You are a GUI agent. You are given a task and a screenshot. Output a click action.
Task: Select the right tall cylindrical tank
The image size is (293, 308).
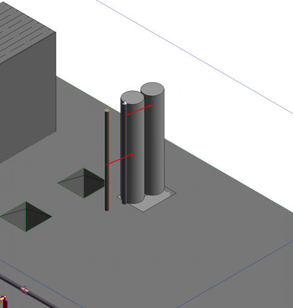pos(155,138)
